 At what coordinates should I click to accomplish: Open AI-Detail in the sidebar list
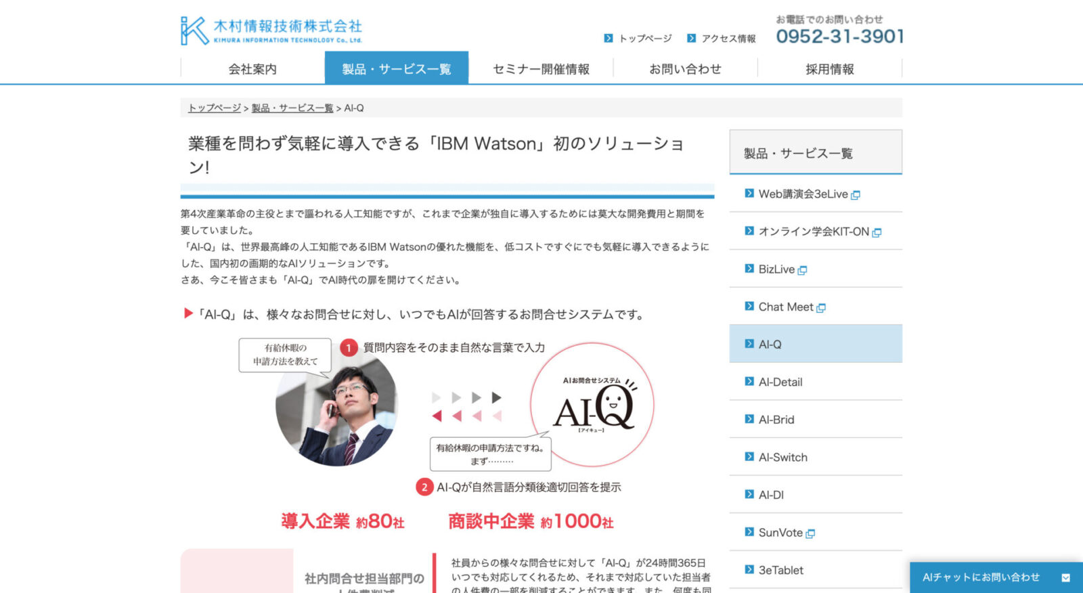pos(780,382)
